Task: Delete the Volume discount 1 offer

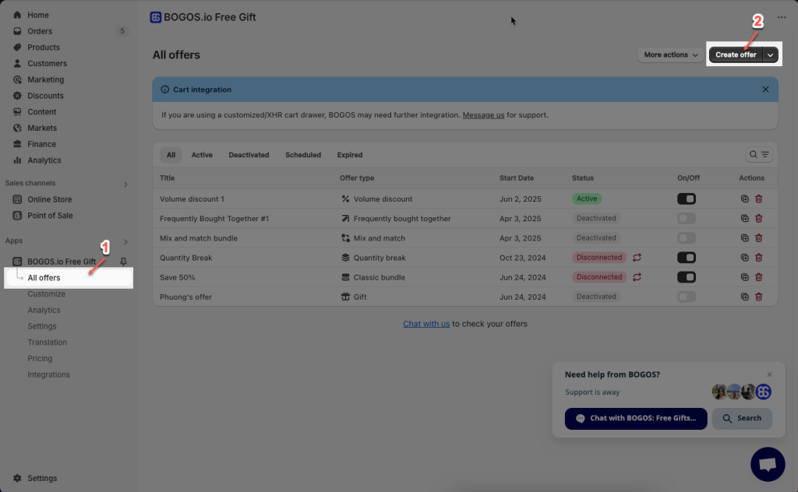Action: (759, 199)
